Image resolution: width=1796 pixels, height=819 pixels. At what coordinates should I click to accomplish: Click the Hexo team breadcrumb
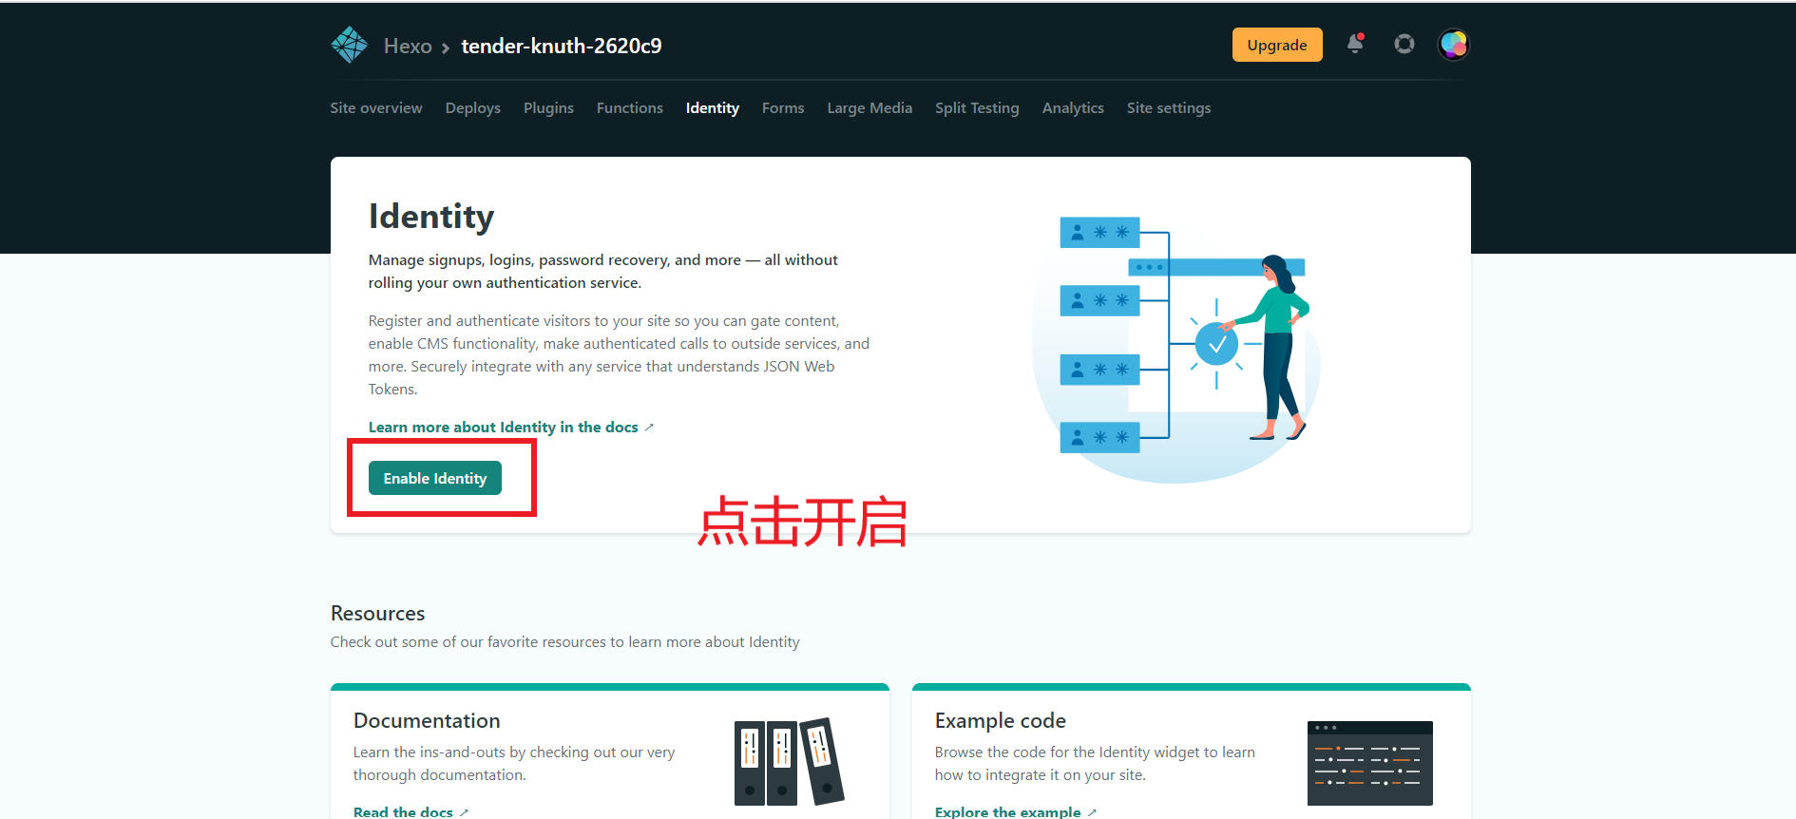tap(408, 46)
